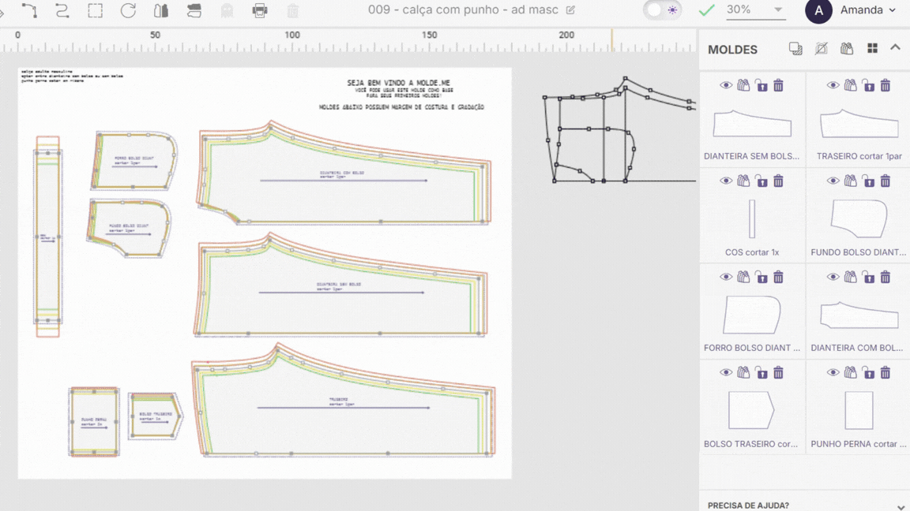Click the print icon in the top toolbar
The width and height of the screenshot is (910, 511).
[x=260, y=10]
